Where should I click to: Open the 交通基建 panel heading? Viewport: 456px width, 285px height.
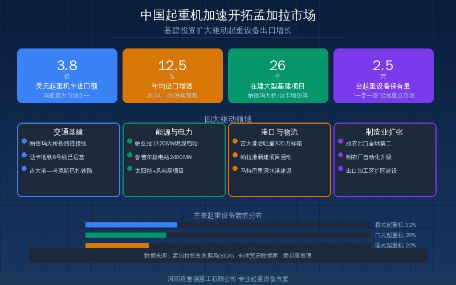click(x=68, y=132)
